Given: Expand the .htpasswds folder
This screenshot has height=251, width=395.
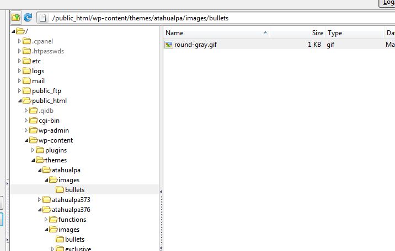Looking at the screenshot, I should point(19,51).
